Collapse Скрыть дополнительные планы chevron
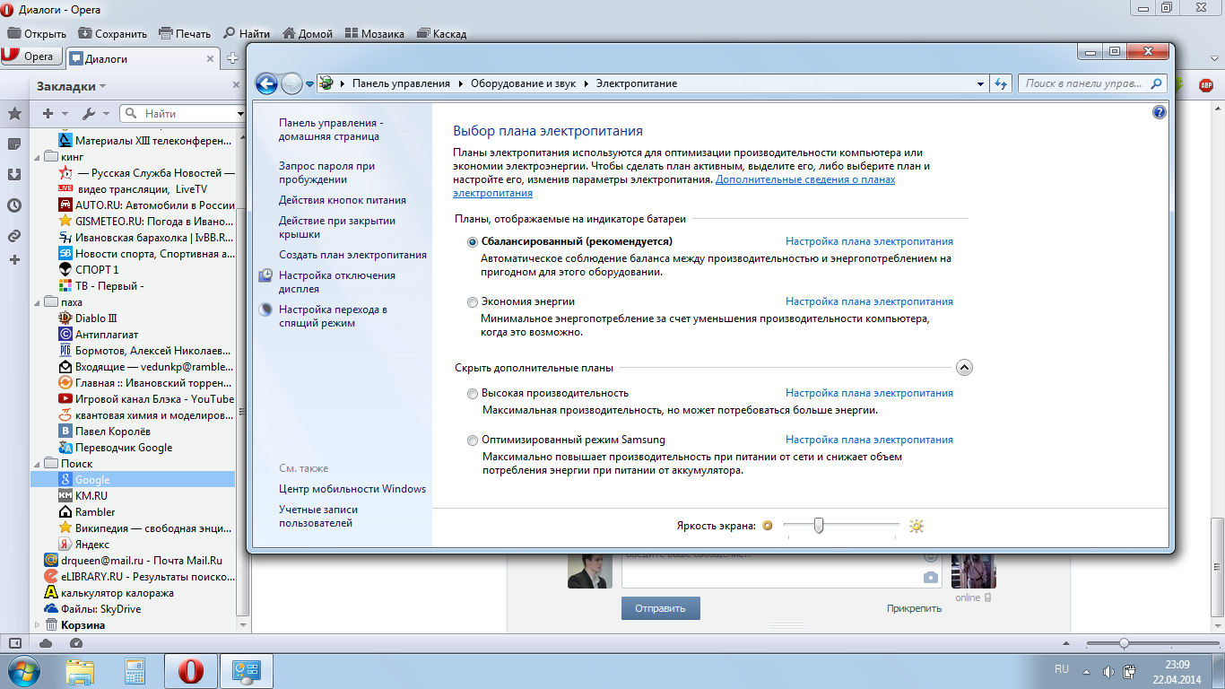Viewport: 1225px width, 689px height. click(x=964, y=367)
